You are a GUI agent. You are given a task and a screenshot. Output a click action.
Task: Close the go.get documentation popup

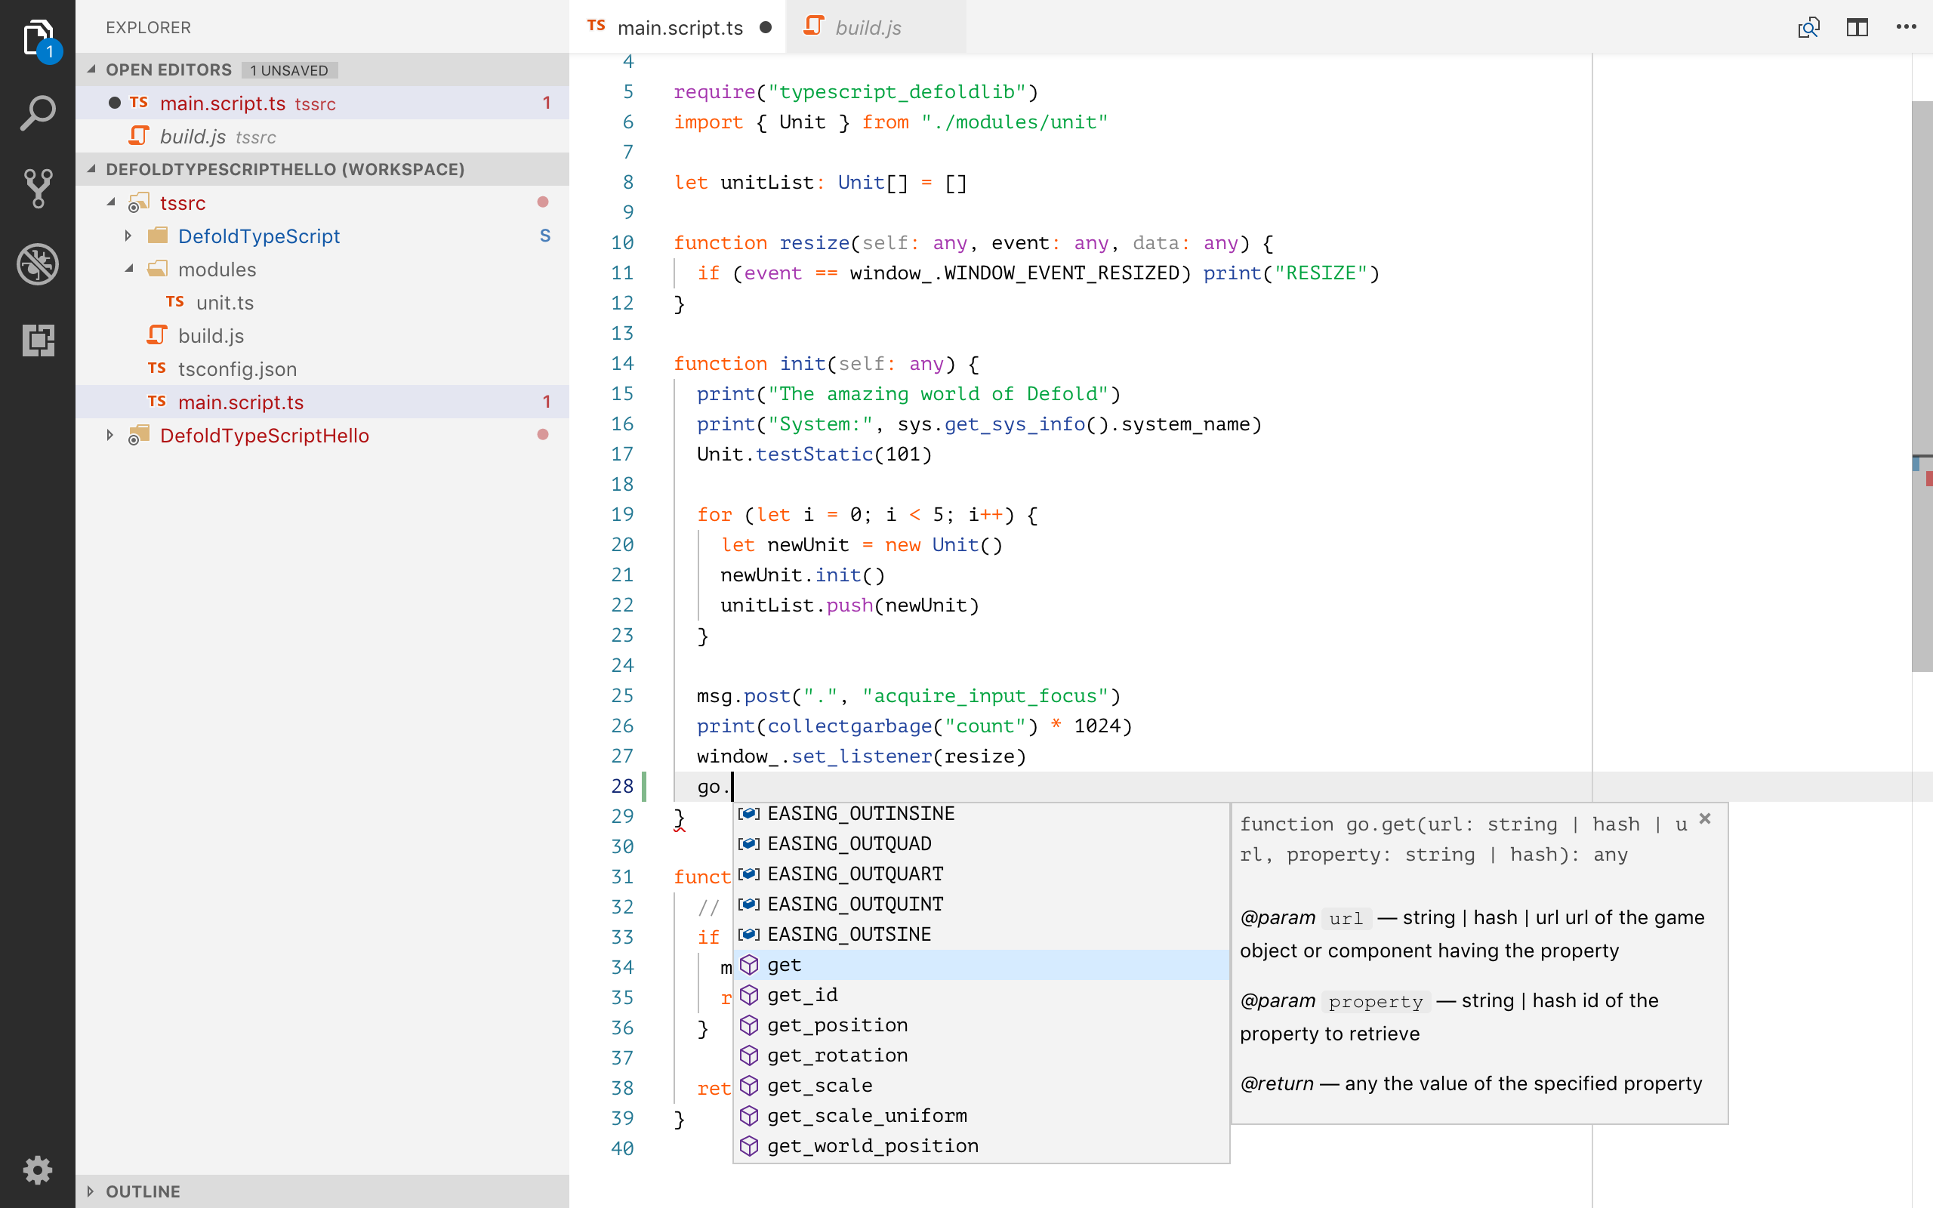point(1704,819)
